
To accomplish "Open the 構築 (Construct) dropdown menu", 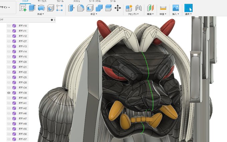I will pos(150,14).
